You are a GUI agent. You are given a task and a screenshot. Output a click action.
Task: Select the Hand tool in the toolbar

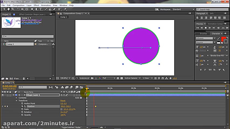(9, 9)
